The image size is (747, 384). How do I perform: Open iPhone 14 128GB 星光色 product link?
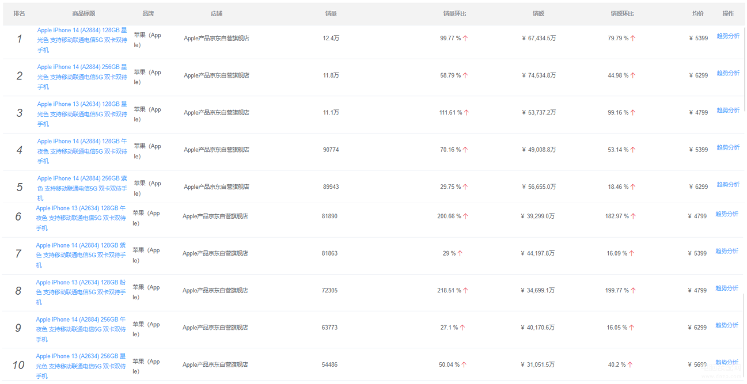tap(82, 40)
